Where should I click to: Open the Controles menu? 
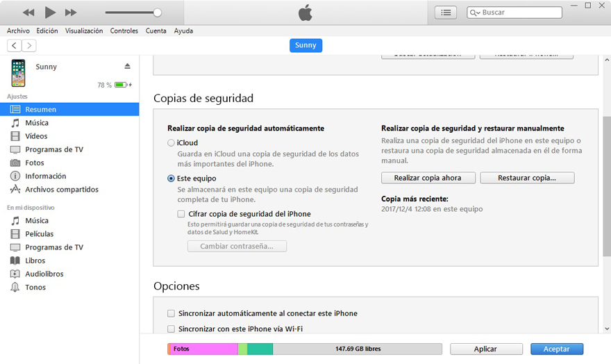[124, 31]
